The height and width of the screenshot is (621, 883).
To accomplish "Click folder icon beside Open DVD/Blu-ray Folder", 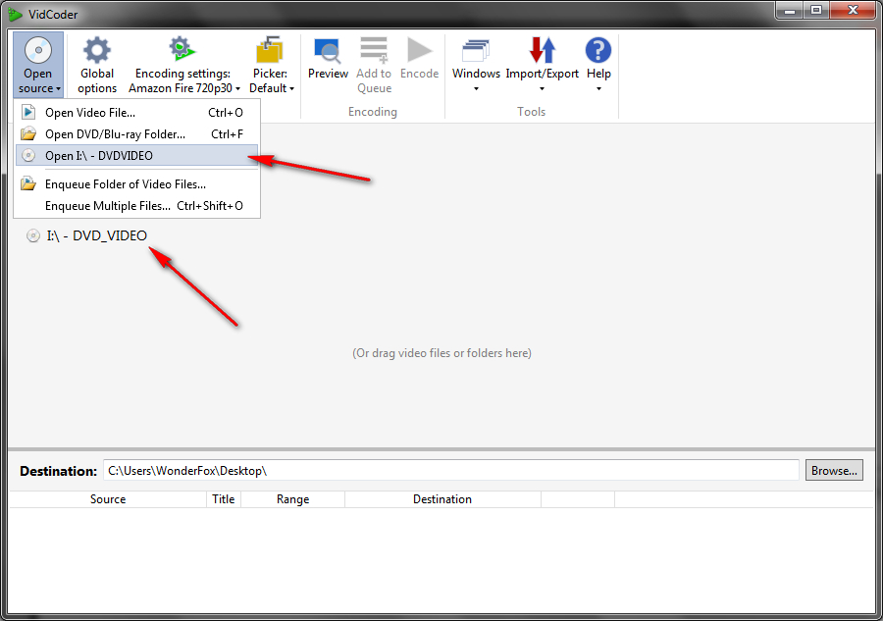I will point(28,134).
